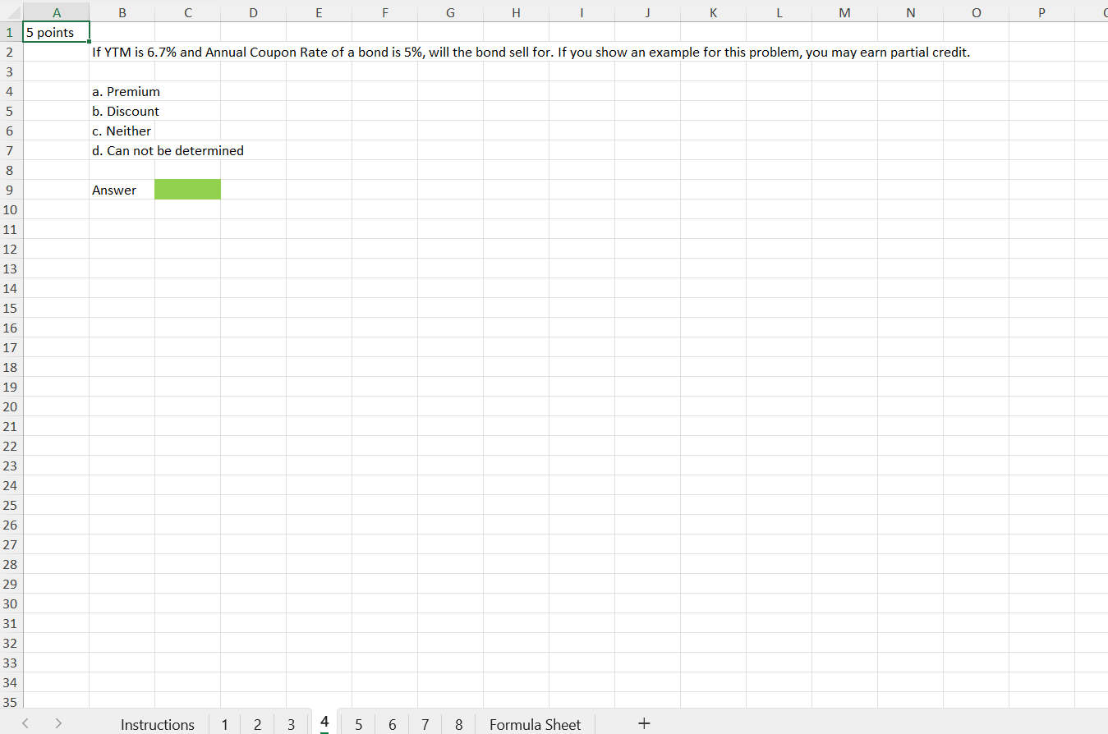Image resolution: width=1108 pixels, height=734 pixels.
Task: Select row 20 by its row header
Action: tap(11, 406)
